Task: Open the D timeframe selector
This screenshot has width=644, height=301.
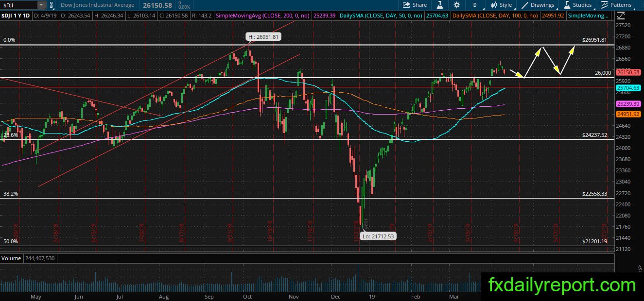Action: coord(474,5)
